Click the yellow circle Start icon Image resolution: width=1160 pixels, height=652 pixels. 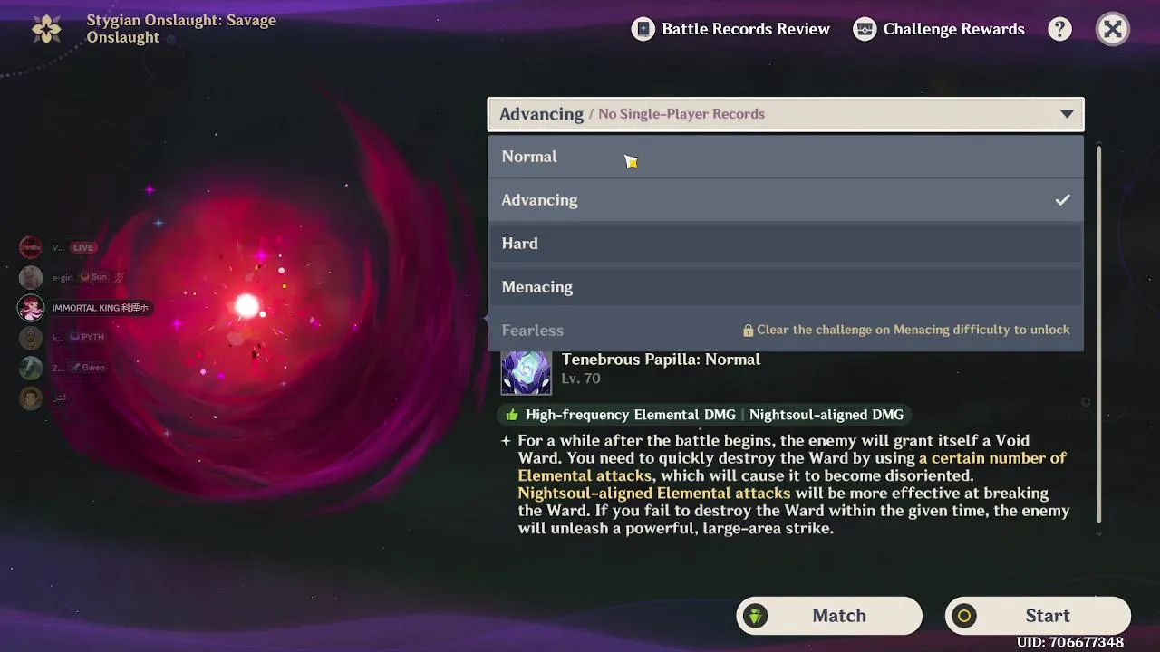[964, 616]
